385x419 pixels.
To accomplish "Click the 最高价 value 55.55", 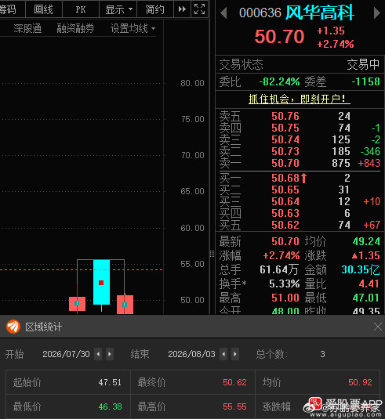I will [x=234, y=406].
